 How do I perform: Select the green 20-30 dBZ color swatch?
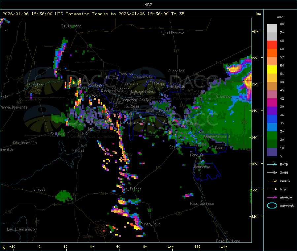272,135
